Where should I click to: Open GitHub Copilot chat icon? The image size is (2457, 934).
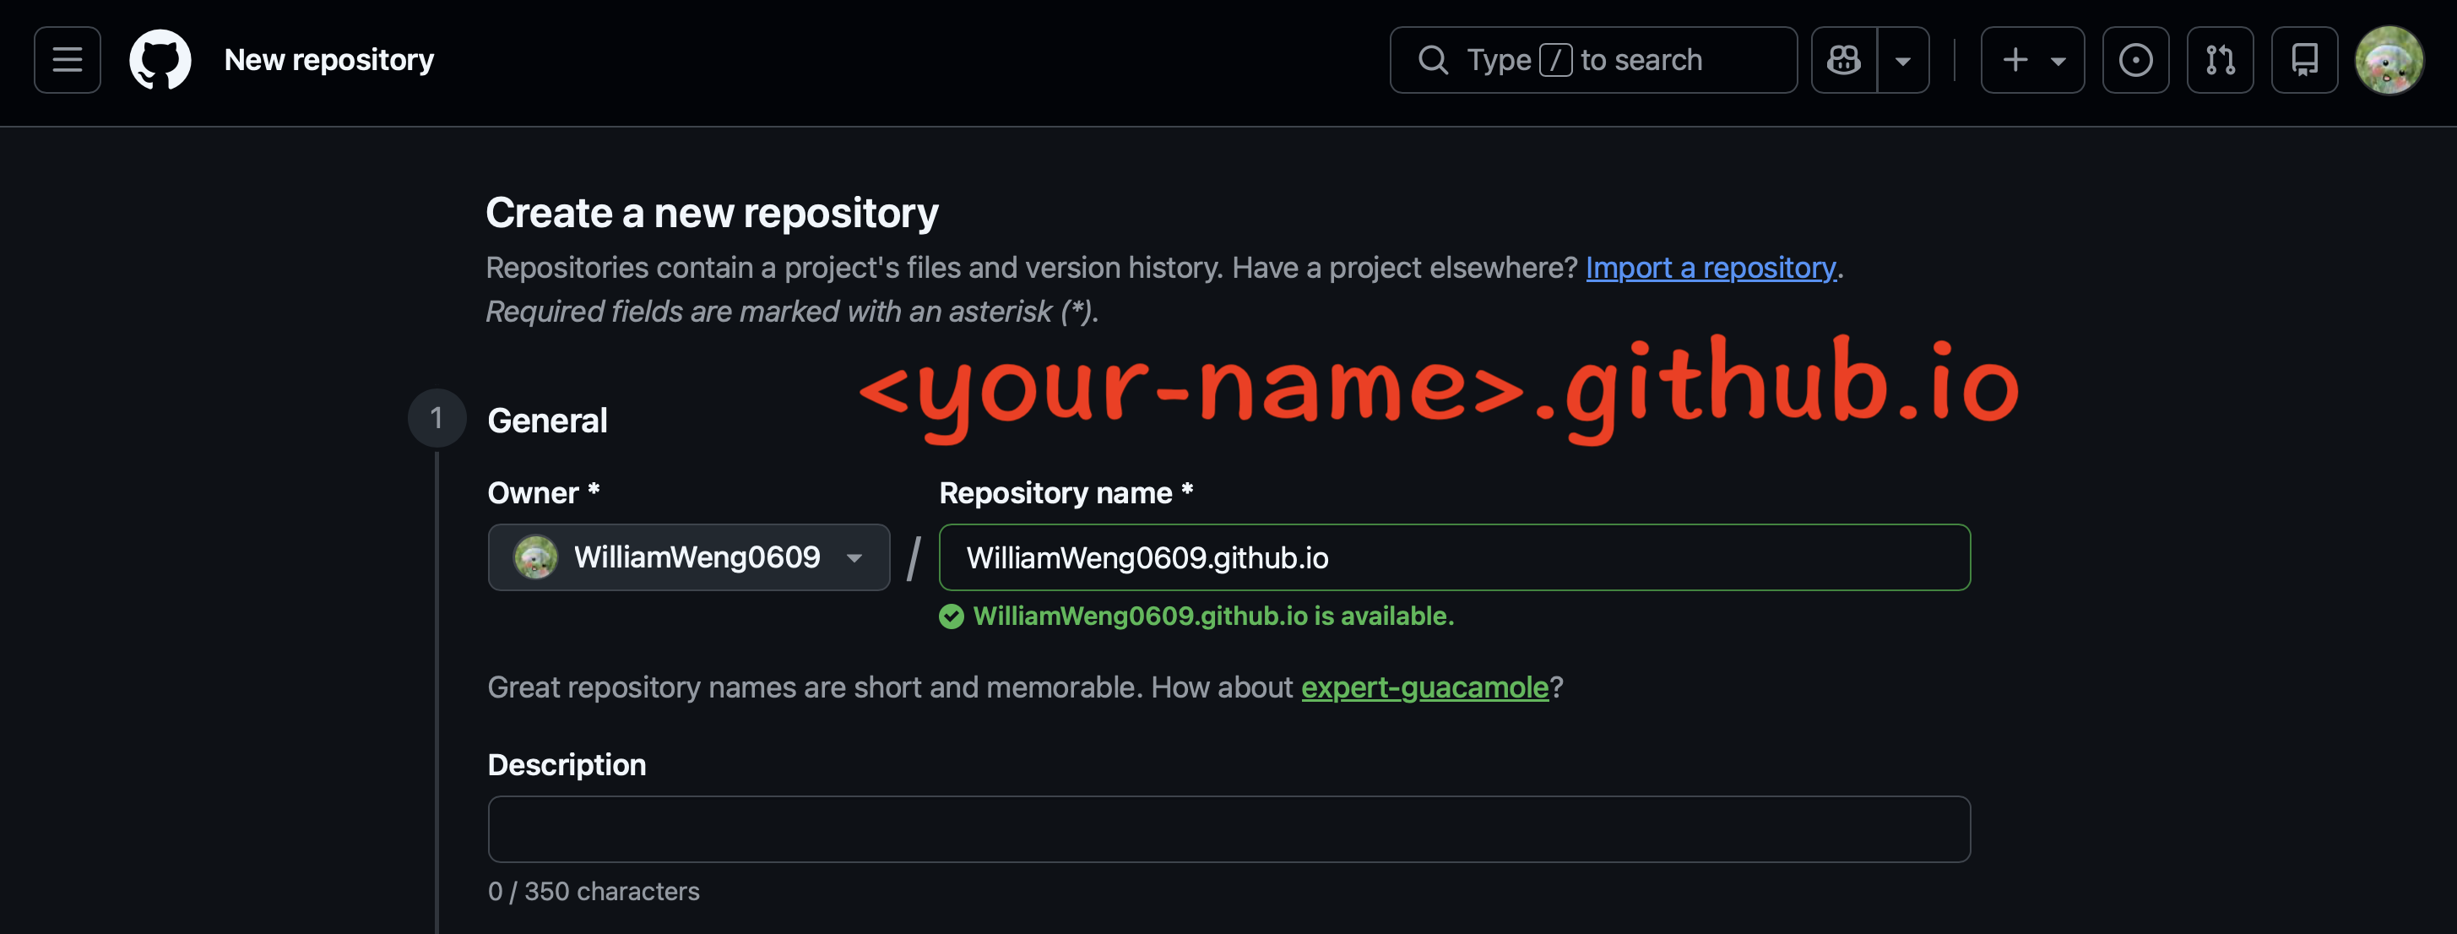click(1842, 60)
